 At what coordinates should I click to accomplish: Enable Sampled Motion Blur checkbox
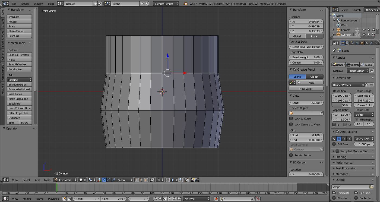[x=337, y=151]
